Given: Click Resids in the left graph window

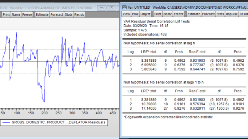Looking at the screenshot, I should coord(79,15).
